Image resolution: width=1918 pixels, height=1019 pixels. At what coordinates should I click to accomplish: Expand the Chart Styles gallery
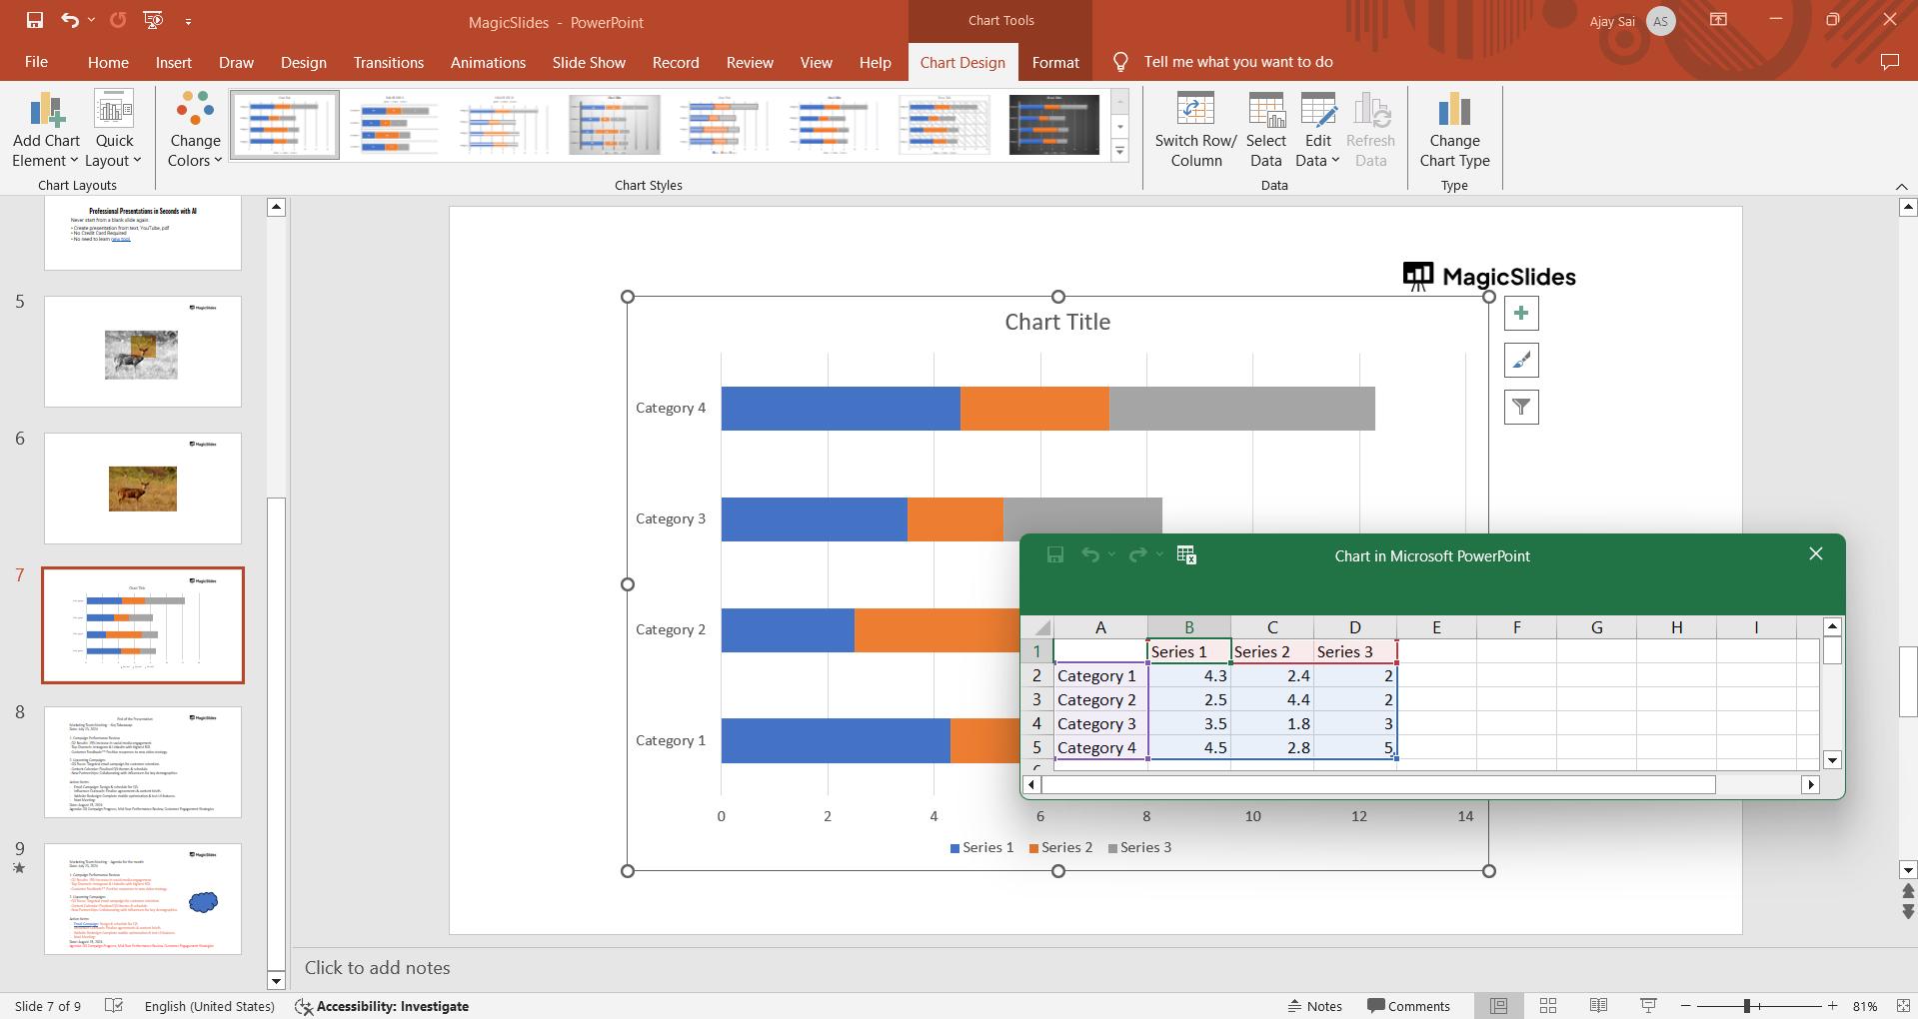coord(1120,152)
